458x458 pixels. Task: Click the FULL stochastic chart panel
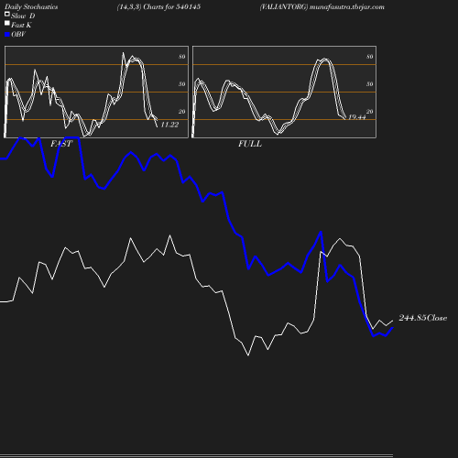pyautogui.click(x=284, y=92)
